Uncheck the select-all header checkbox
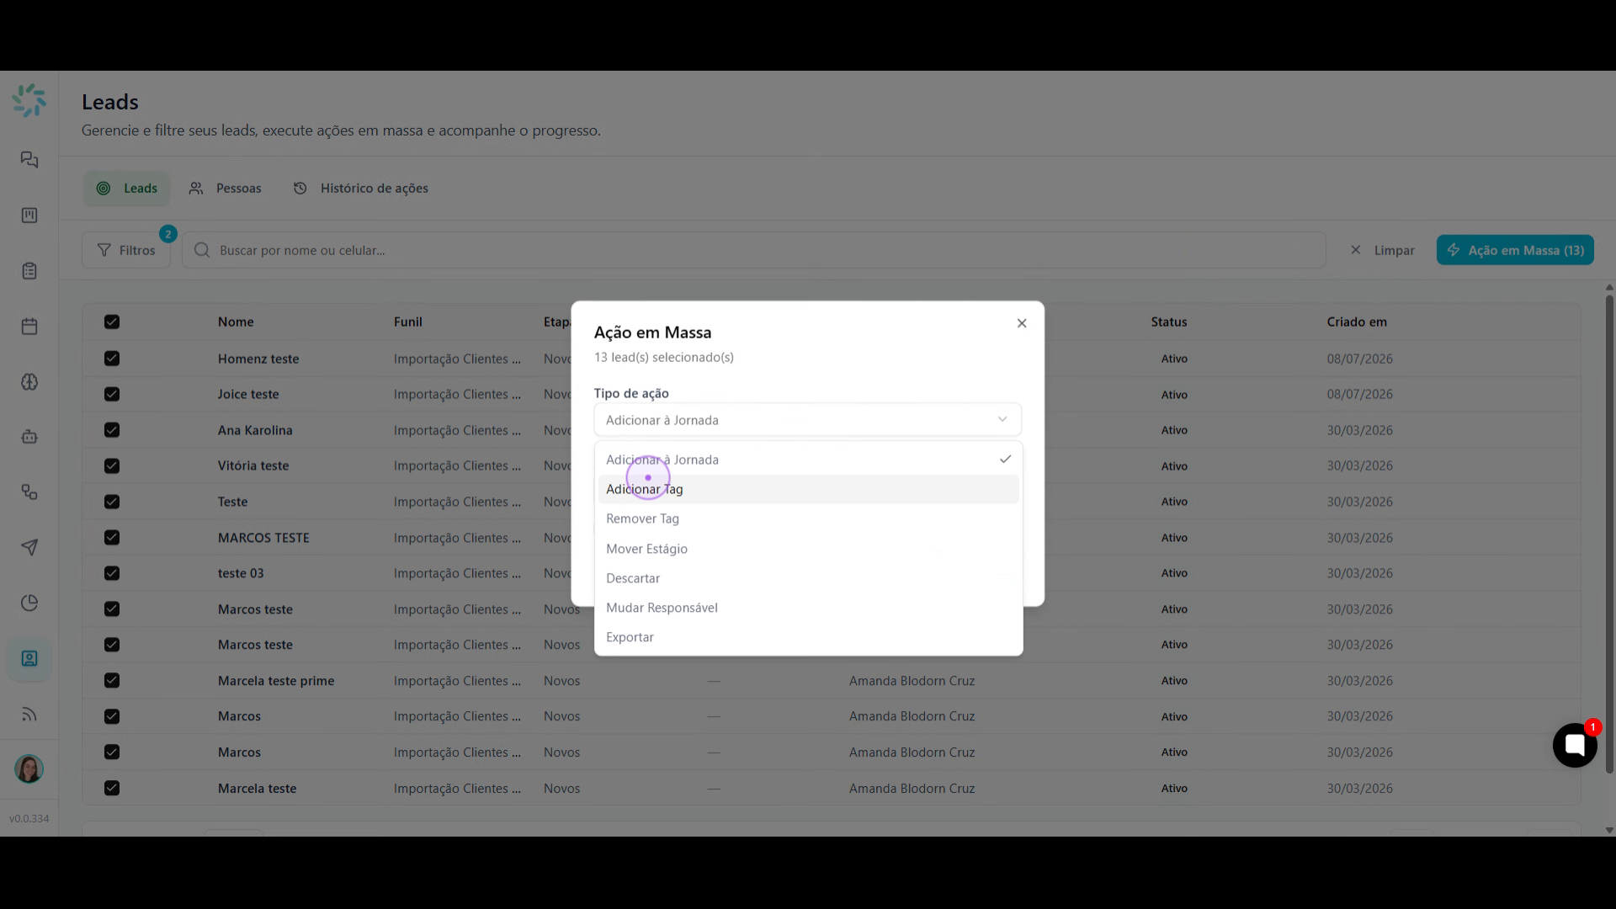Viewport: 1616px width, 909px height. click(112, 322)
